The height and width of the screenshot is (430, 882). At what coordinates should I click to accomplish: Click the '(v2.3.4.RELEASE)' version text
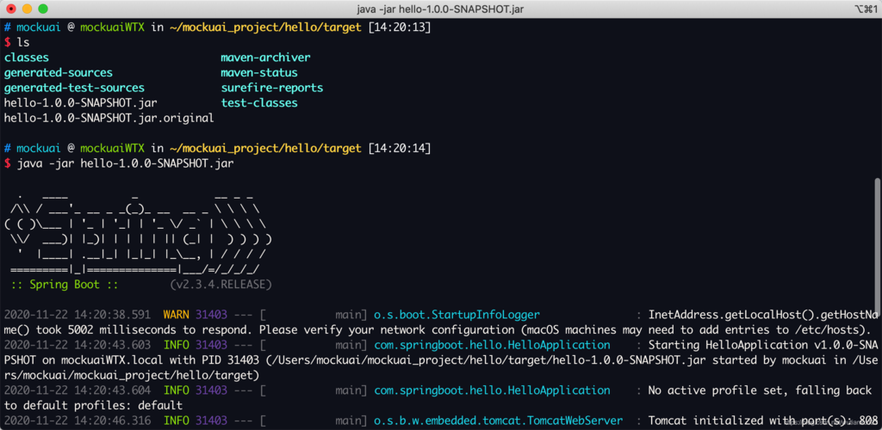221,284
